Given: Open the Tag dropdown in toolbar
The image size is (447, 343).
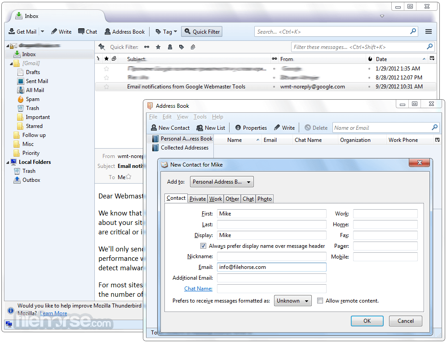Looking at the screenshot, I should pos(167,31).
